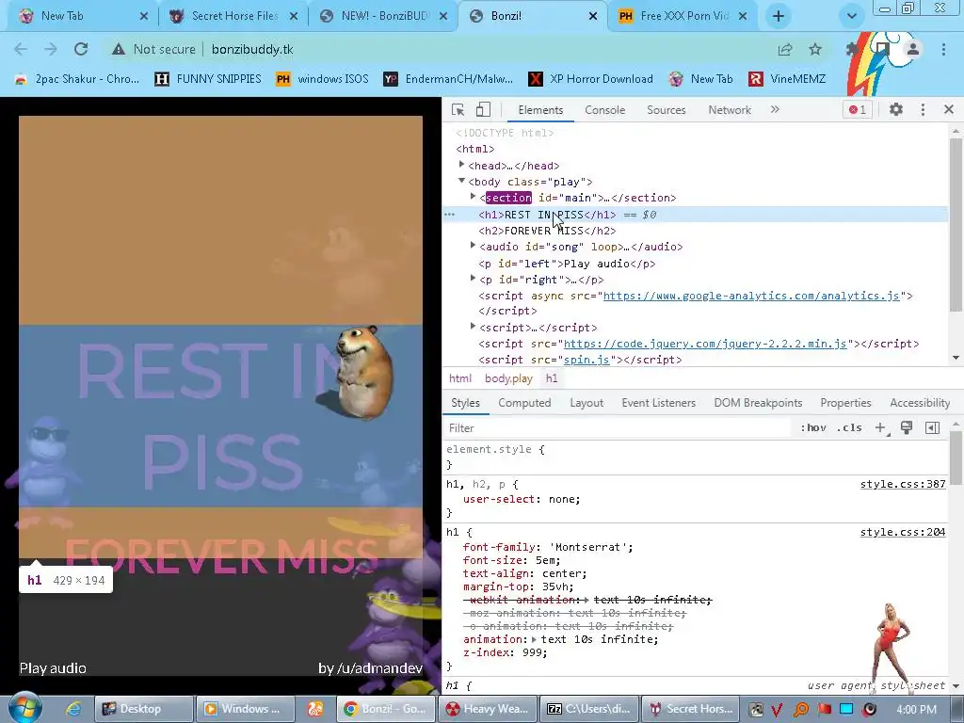Open the extensions puzzle icon
The image size is (964, 723).
coord(852,49)
